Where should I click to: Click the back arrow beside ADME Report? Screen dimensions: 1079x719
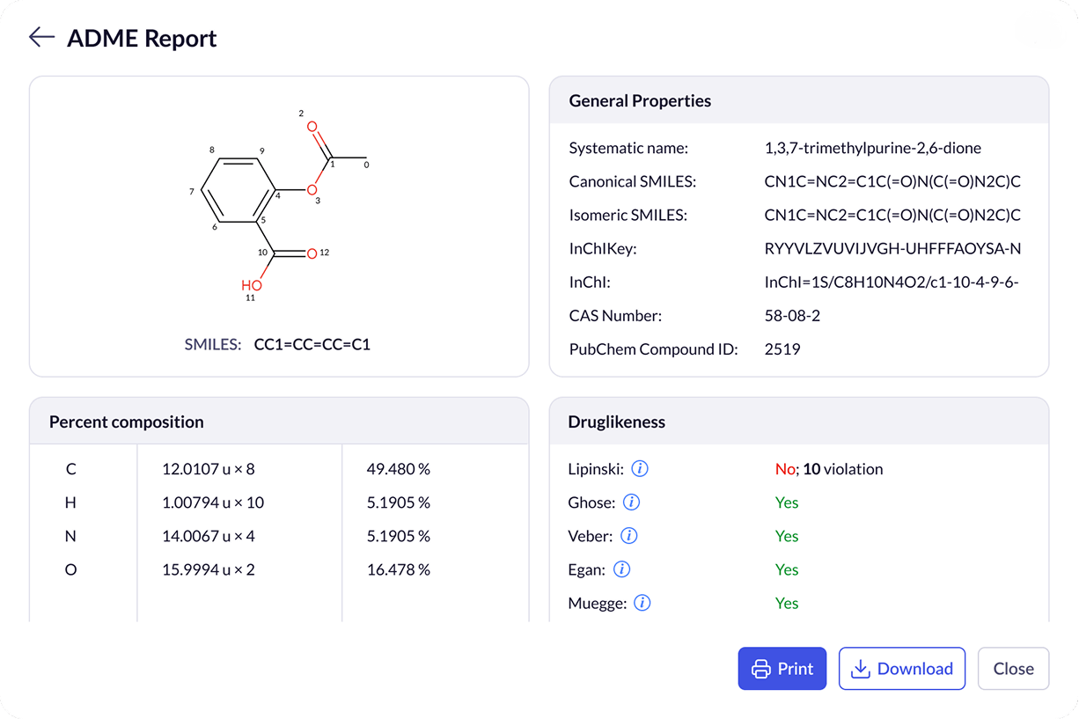tap(41, 38)
